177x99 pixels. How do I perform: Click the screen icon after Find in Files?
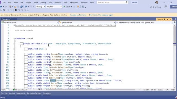83,7
